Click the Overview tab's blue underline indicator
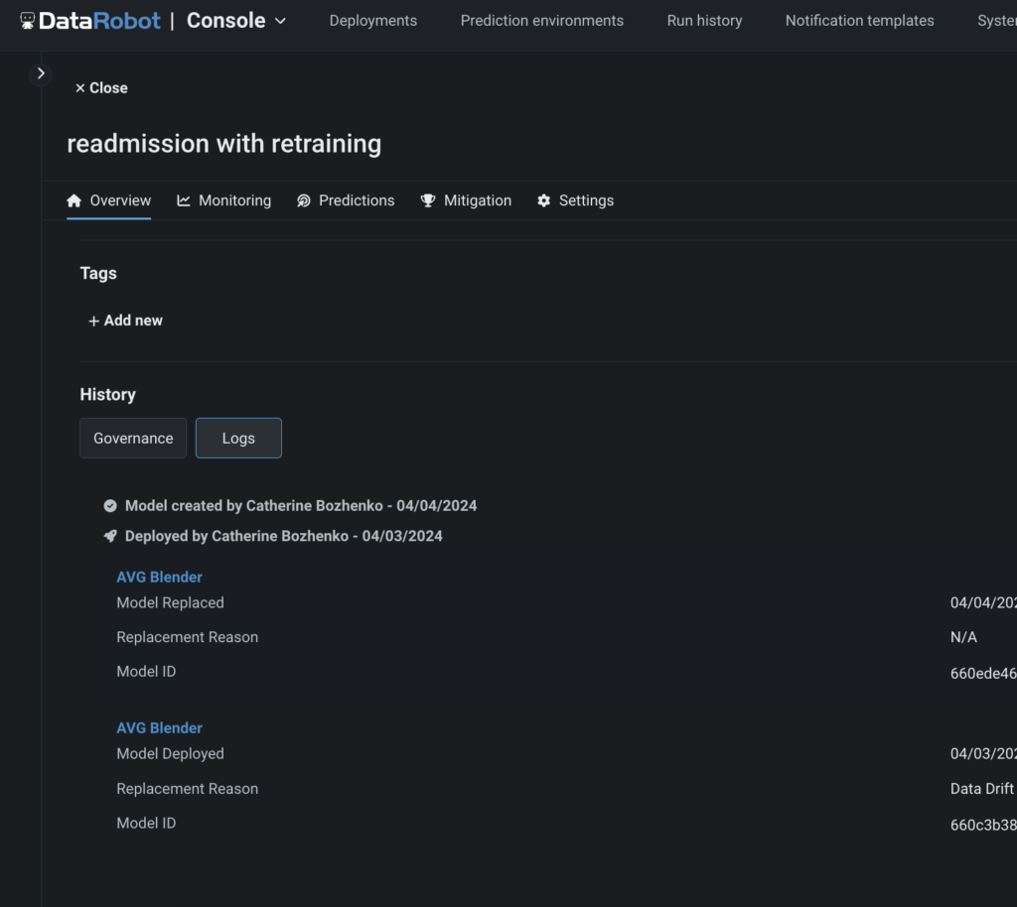 point(108,220)
